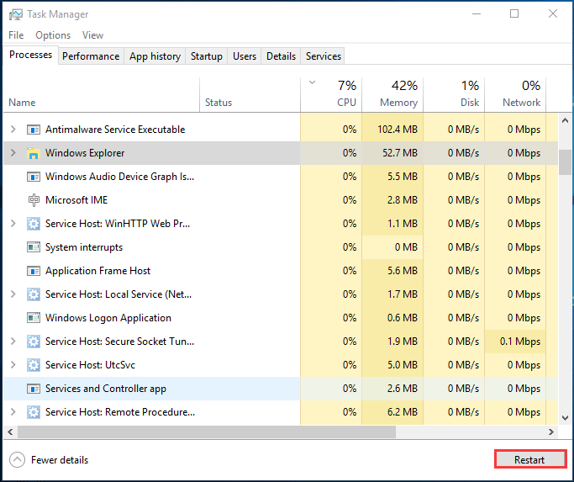Go to the Users tab
This screenshot has height=482, width=574.
[x=245, y=56]
